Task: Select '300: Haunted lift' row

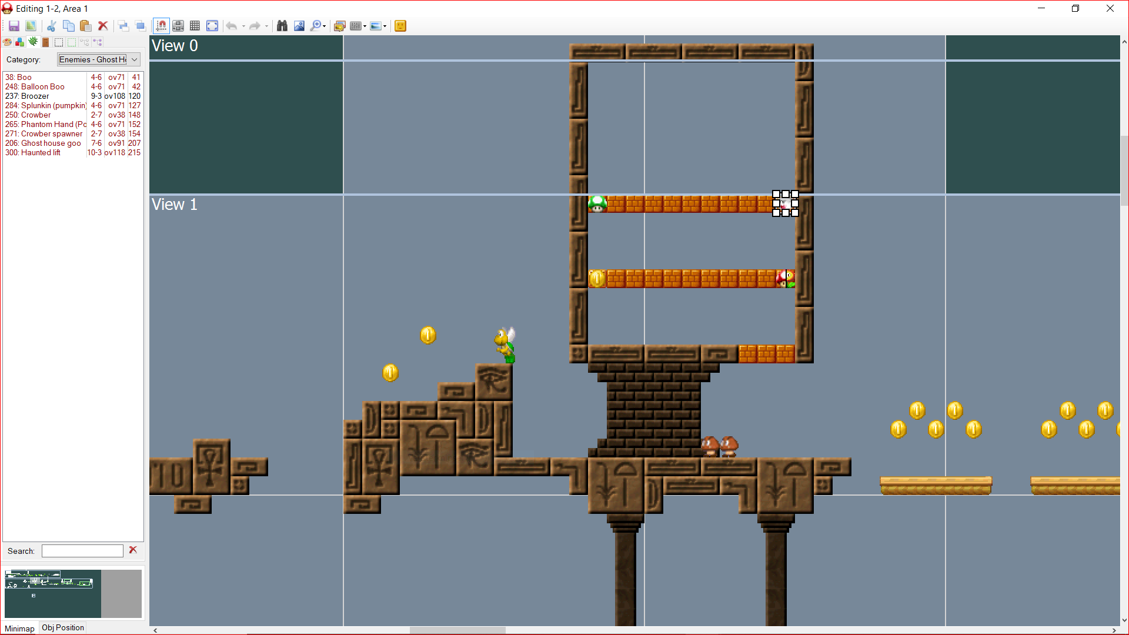Action: [x=73, y=152]
